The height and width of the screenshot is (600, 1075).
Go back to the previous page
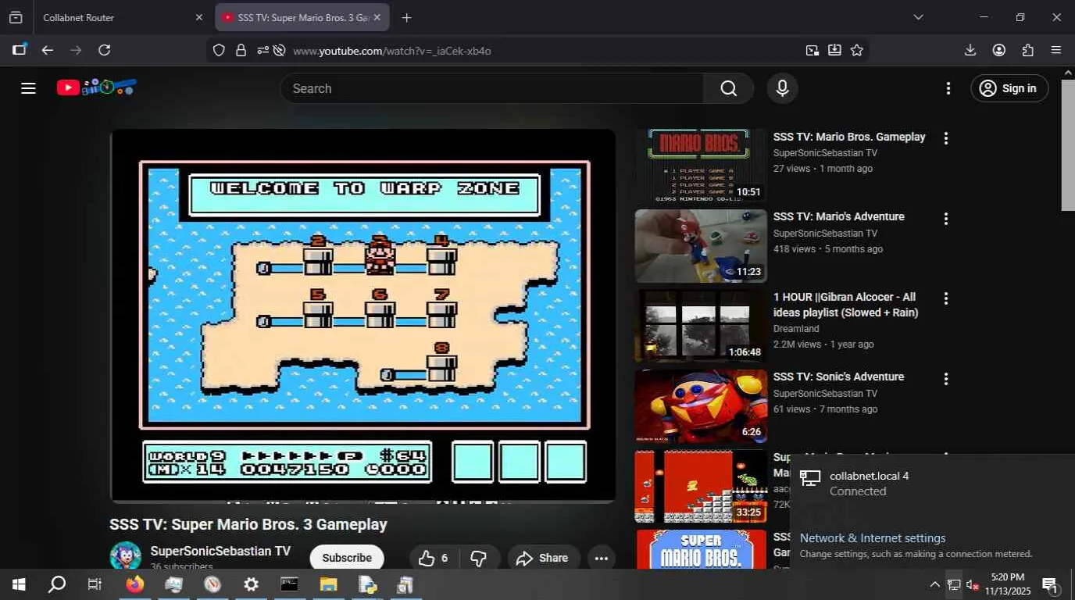click(48, 50)
